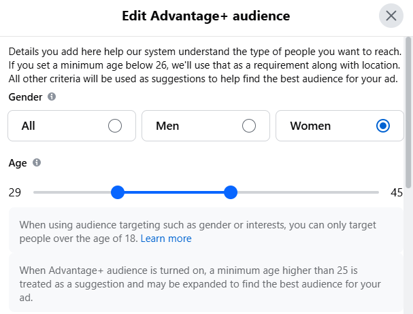
Task: Choose the Men gender option
Action: point(249,126)
